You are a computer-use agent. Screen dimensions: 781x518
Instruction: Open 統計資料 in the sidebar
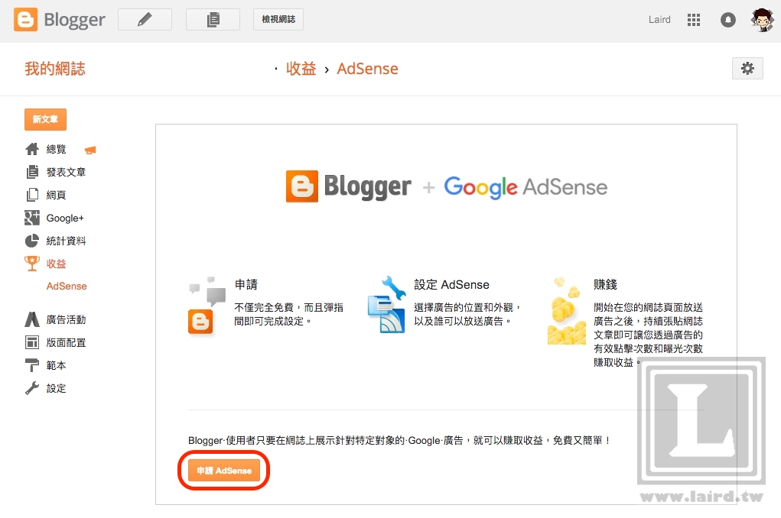[66, 241]
